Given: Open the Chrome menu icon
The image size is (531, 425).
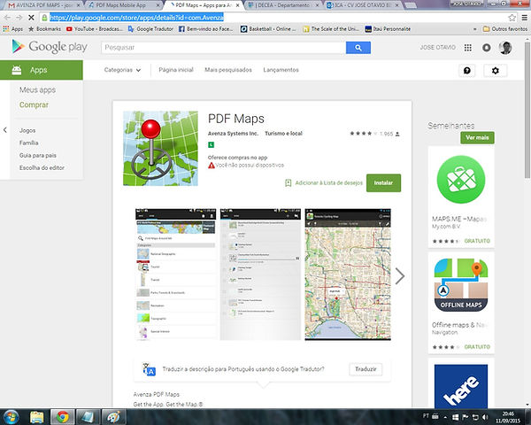Looking at the screenshot, I should 524,18.
